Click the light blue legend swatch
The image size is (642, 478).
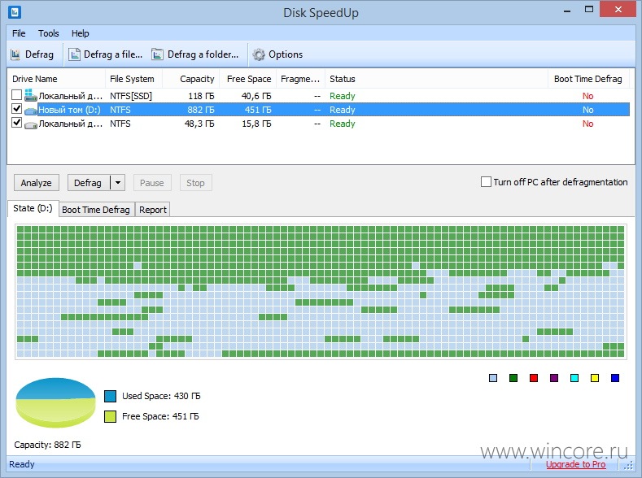(x=493, y=378)
